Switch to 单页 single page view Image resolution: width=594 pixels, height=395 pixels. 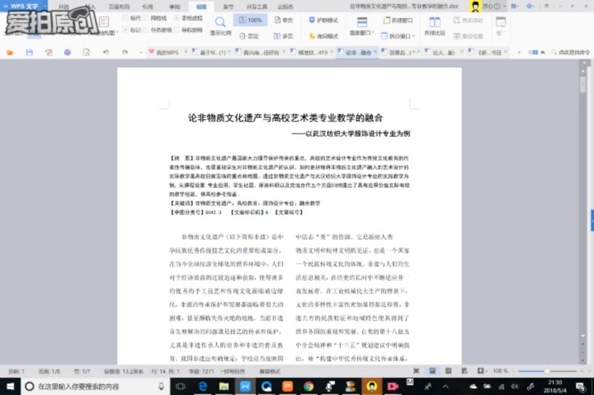tap(284, 20)
